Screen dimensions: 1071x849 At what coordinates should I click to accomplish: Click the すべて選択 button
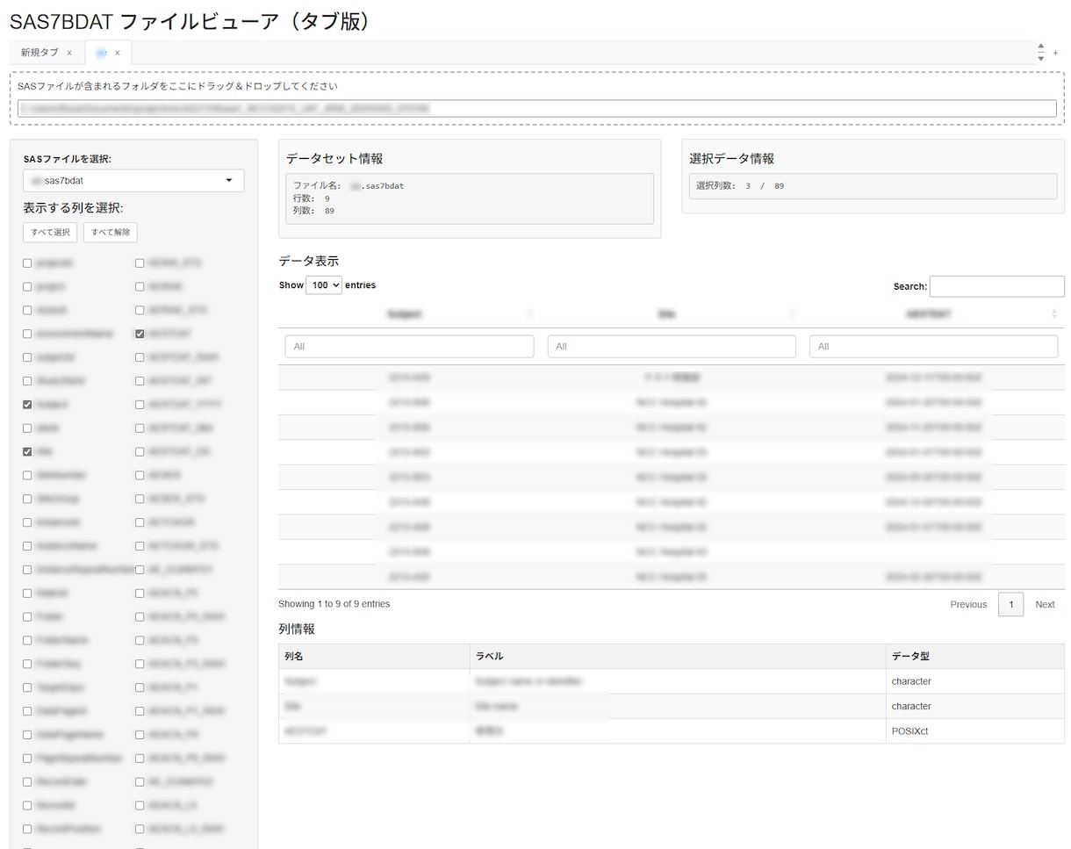tap(50, 232)
